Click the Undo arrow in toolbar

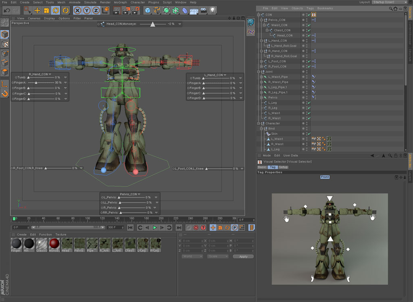7,10
